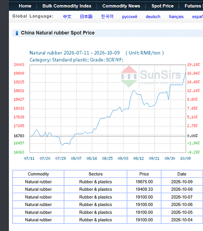The height and width of the screenshot is (231, 203).
Task: Click the 19.19% right axis label
Action: click(x=193, y=65)
